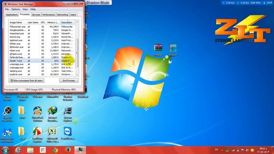Image resolution: width=274 pixels, height=154 pixels.
Task: Open Windows Explorer from the taskbar
Action: (x=30, y=150)
